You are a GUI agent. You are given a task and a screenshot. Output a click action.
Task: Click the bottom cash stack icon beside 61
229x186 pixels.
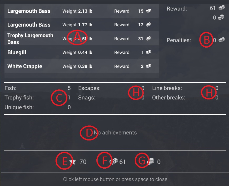pyautogui.click(x=114, y=162)
